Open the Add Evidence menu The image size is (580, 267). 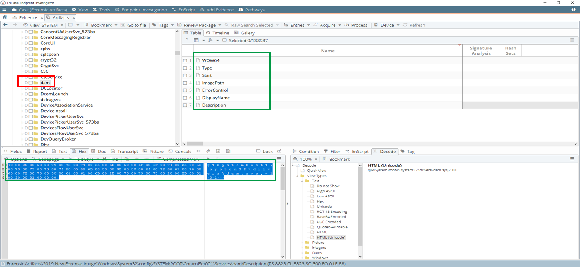pyautogui.click(x=217, y=9)
